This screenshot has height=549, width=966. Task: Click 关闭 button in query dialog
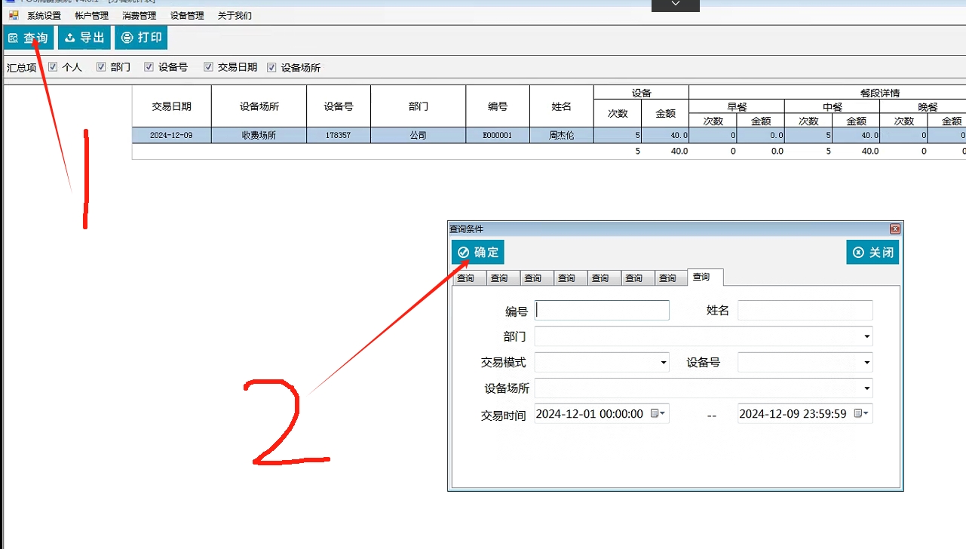[872, 253]
